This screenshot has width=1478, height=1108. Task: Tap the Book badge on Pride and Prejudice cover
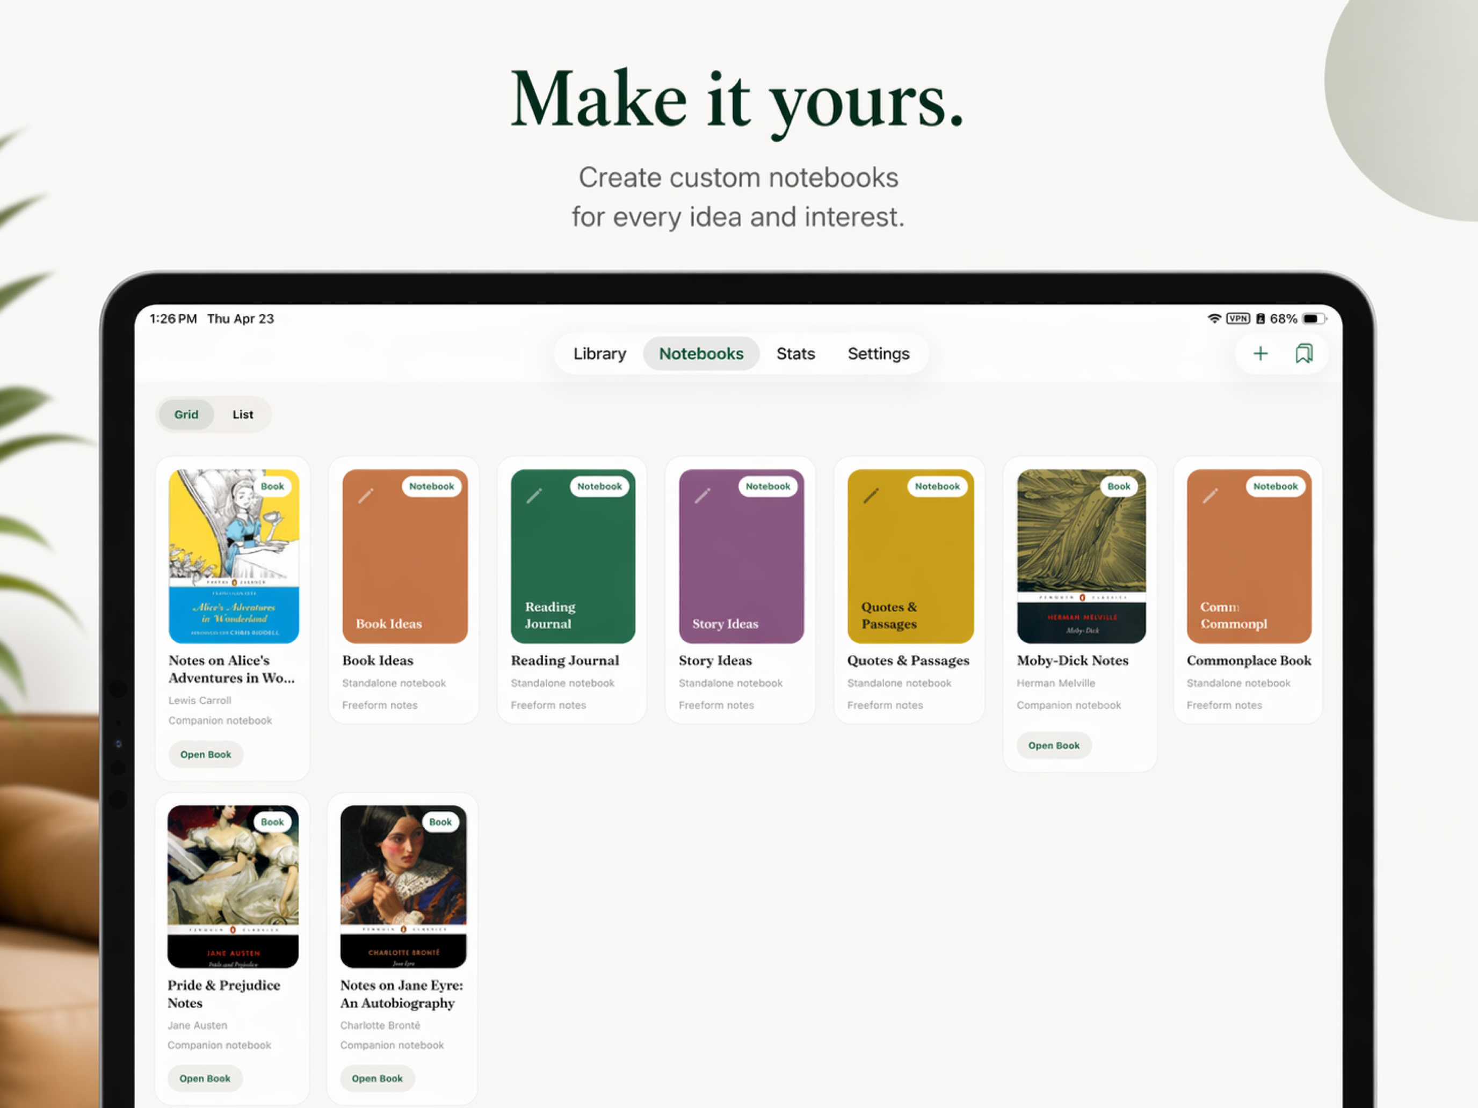tap(273, 822)
